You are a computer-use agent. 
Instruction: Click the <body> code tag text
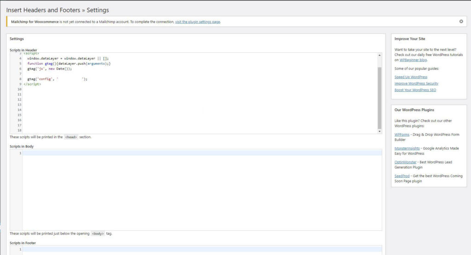point(98,233)
